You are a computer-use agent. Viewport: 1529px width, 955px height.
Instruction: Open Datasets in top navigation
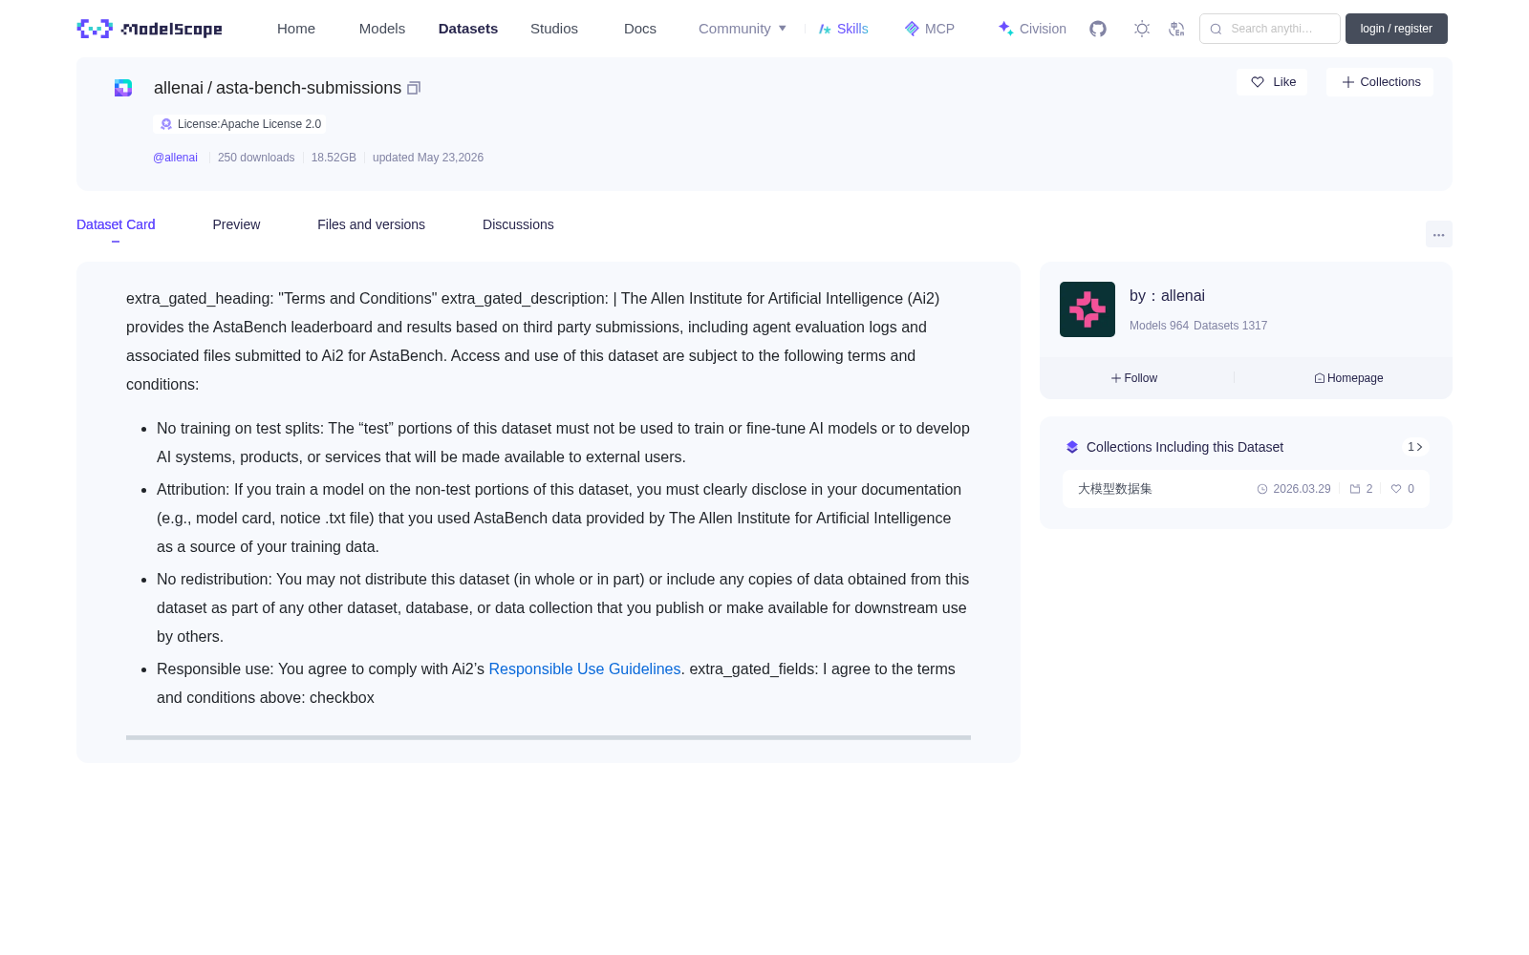point(468,29)
